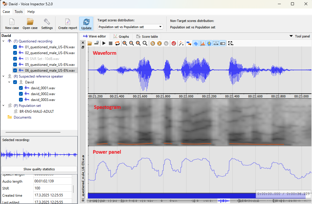Toggle checkbox for 05 SNR Set -10dB.wav
Viewport: 312px width, 204px height.
[15, 59]
